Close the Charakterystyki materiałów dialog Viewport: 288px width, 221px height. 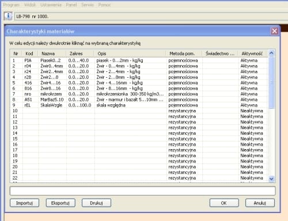tap(274, 31)
